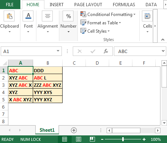The height and width of the screenshot is (143, 167).
Task: Switch to the INSERT tab
Action: pos(56,5)
